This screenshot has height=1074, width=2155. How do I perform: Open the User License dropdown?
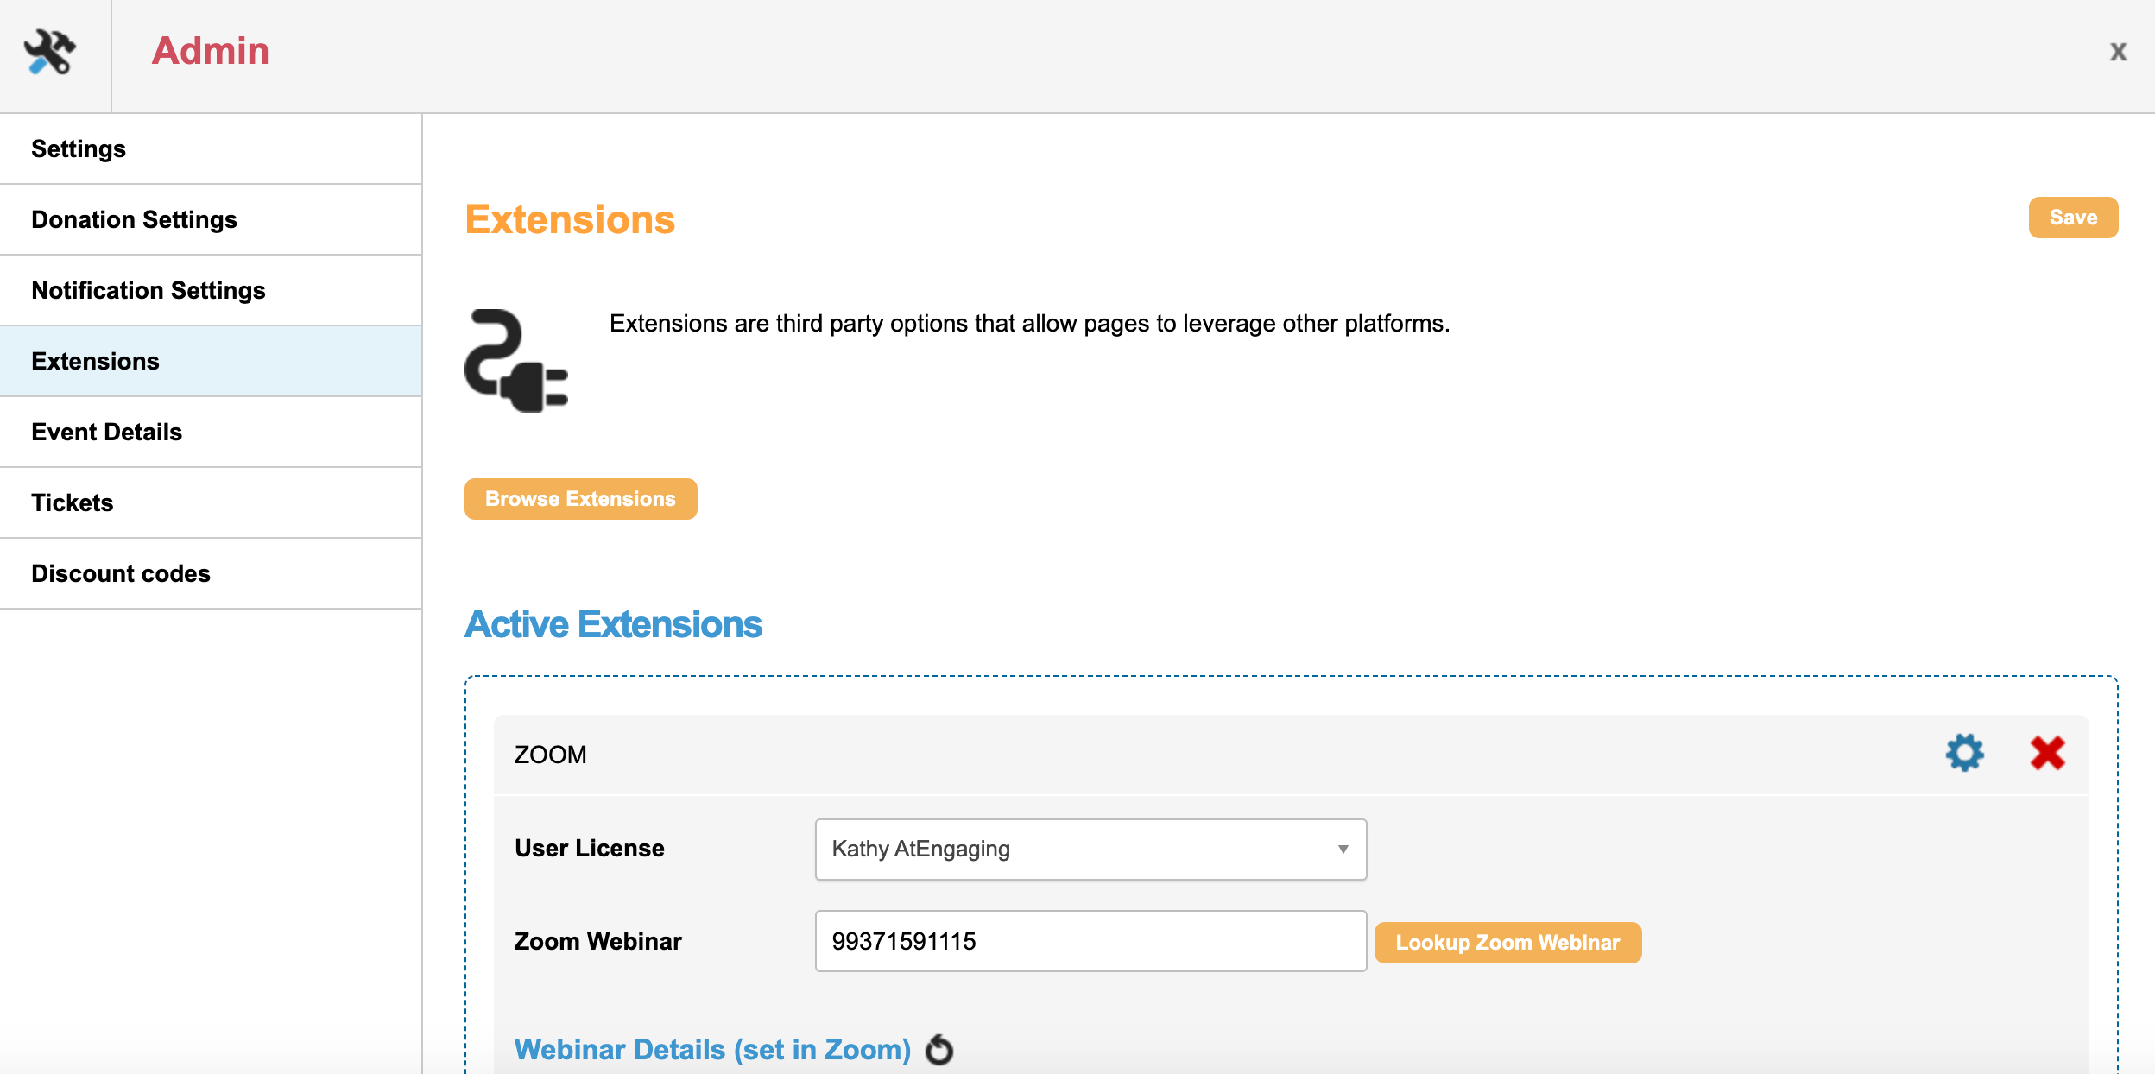click(1090, 850)
